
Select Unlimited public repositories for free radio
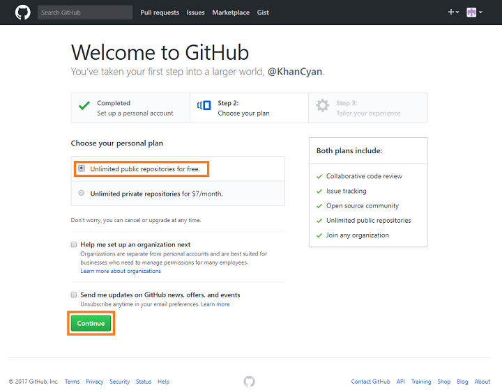tap(82, 168)
